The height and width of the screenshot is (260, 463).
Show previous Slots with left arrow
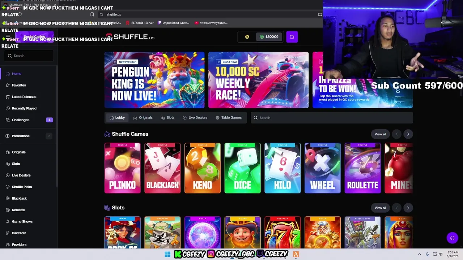[x=396, y=208]
